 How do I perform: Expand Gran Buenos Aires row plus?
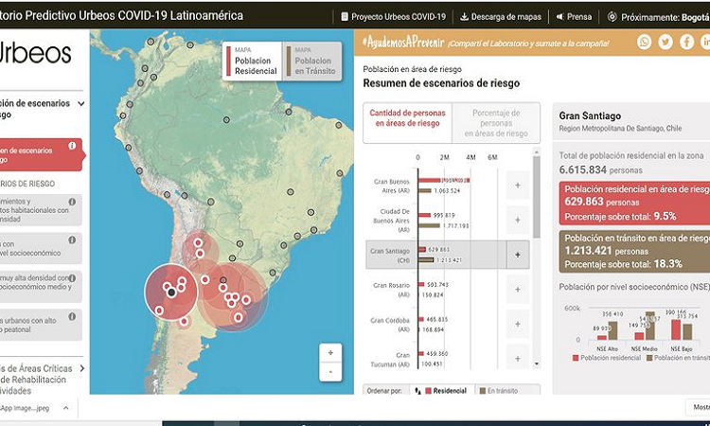[x=518, y=186]
